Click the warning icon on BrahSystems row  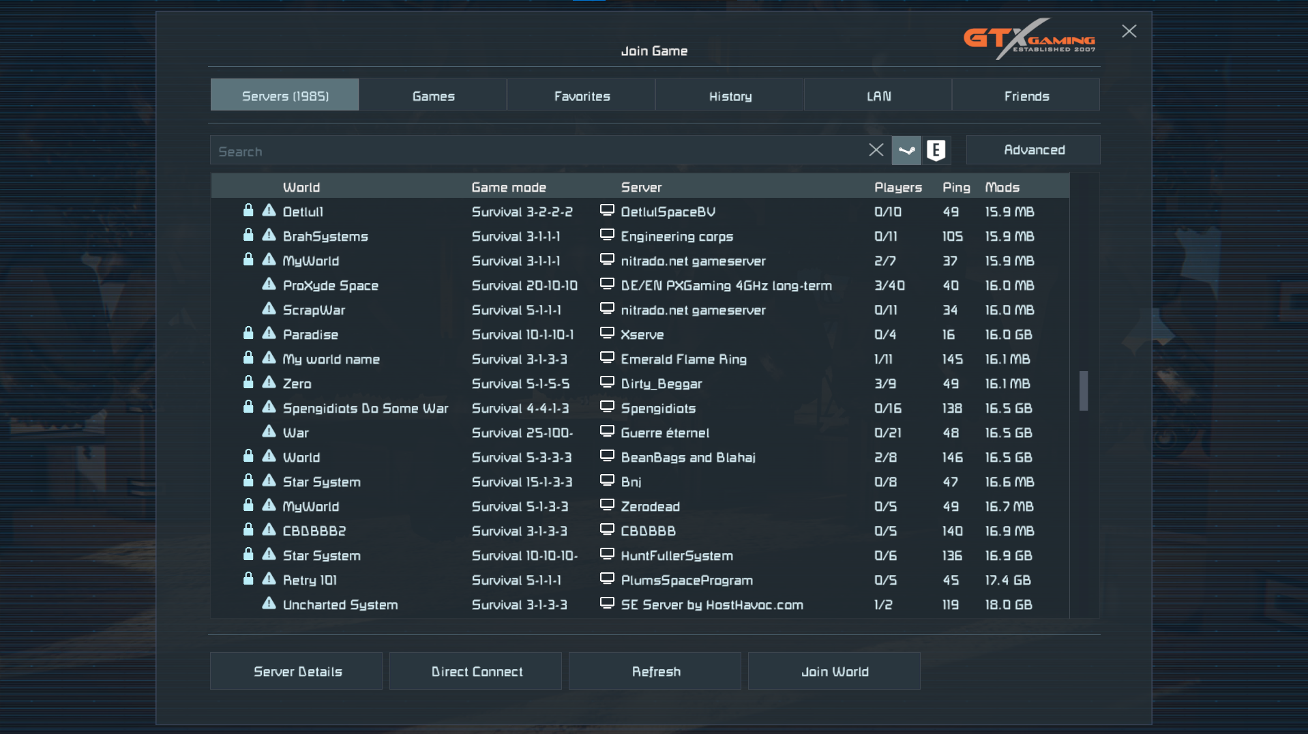tap(269, 235)
